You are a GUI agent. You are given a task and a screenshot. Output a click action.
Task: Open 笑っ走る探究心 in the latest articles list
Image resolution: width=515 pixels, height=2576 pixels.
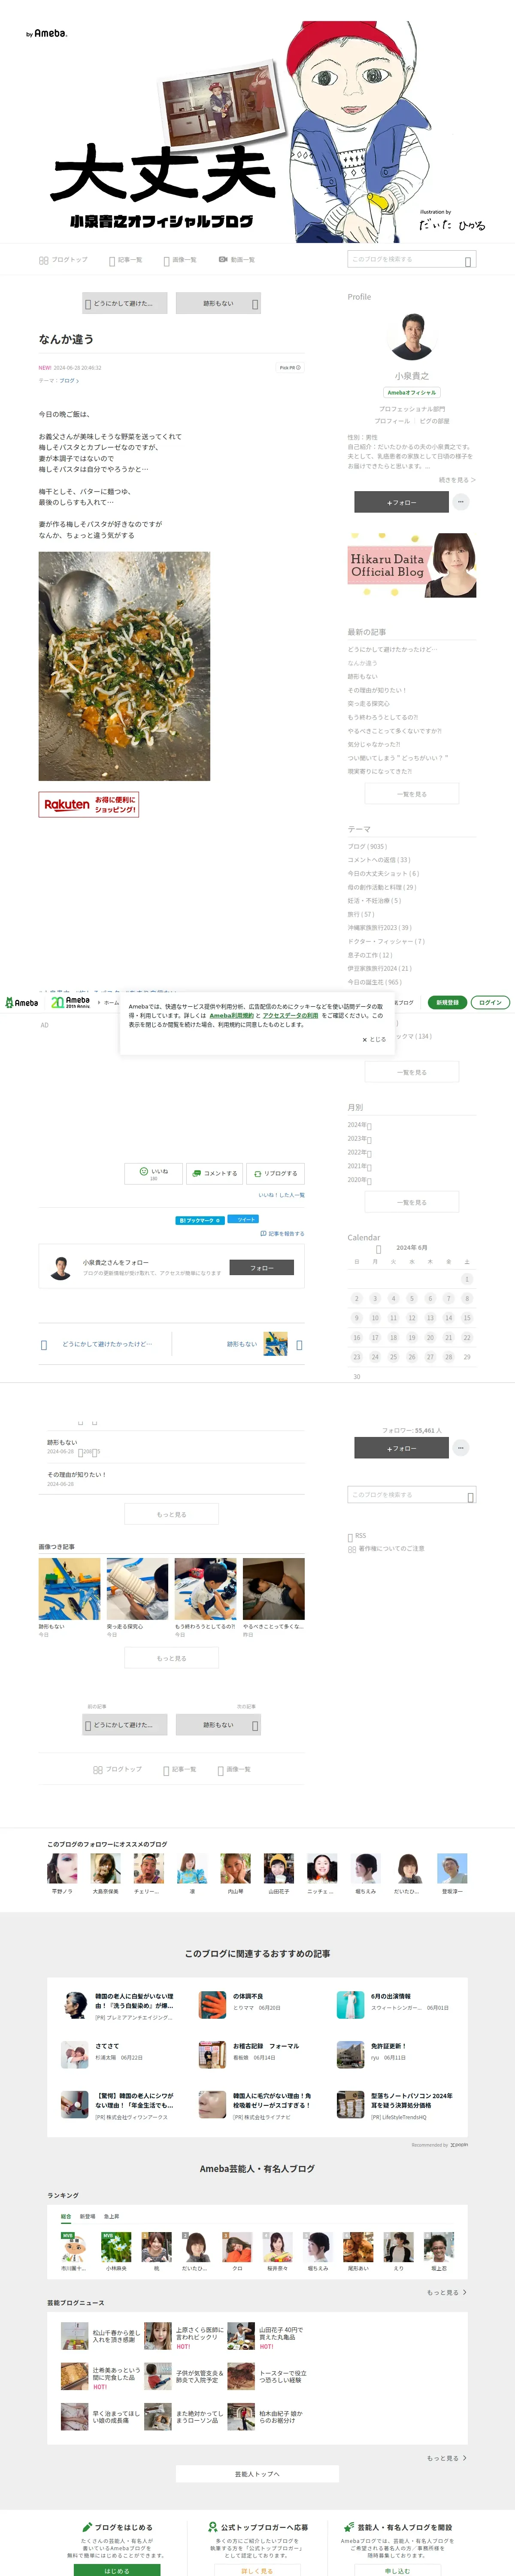click(369, 704)
